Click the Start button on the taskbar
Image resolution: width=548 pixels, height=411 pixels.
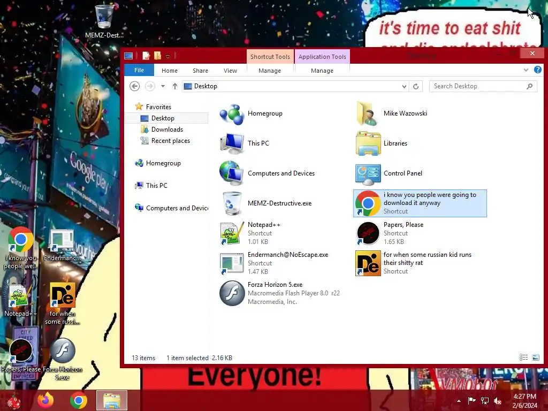[13, 401]
